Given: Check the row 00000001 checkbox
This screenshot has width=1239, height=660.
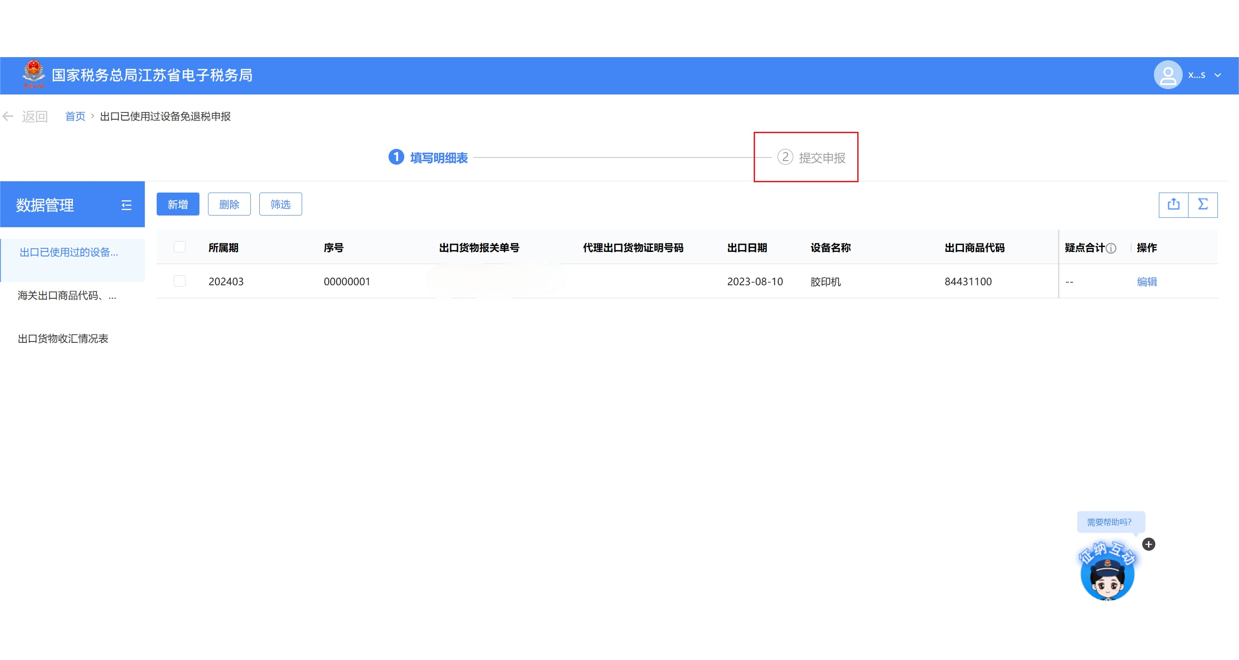Looking at the screenshot, I should pyautogui.click(x=179, y=281).
